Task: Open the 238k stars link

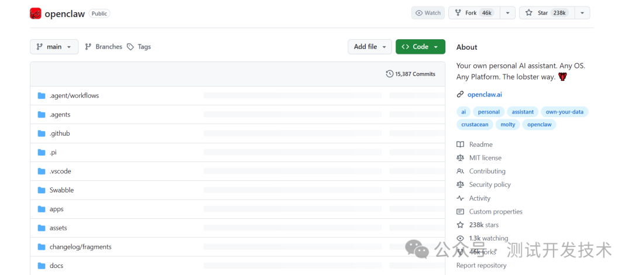Action: pyautogui.click(x=484, y=225)
